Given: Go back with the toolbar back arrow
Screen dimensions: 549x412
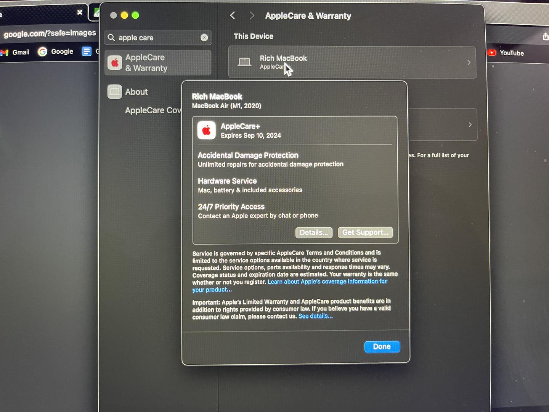Looking at the screenshot, I should [233, 16].
